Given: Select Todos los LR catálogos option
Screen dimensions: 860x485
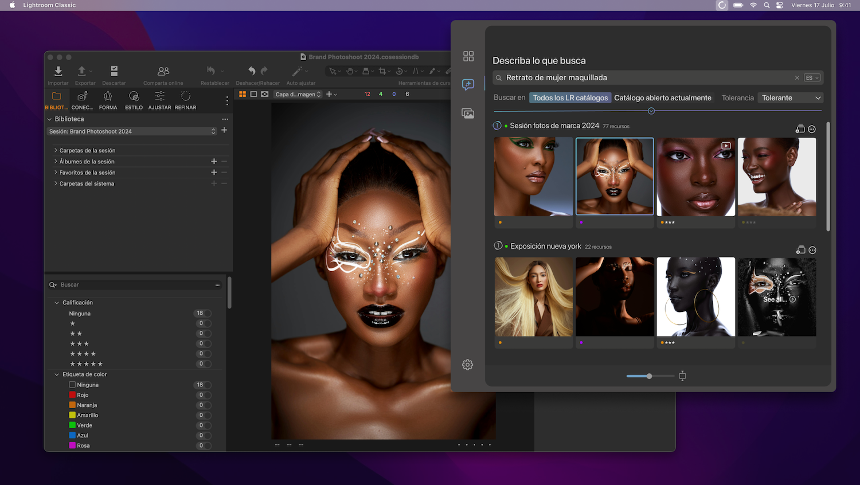Looking at the screenshot, I should click(x=570, y=98).
